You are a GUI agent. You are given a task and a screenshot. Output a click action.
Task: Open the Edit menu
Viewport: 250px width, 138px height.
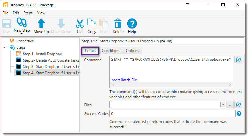[x=16, y=13]
